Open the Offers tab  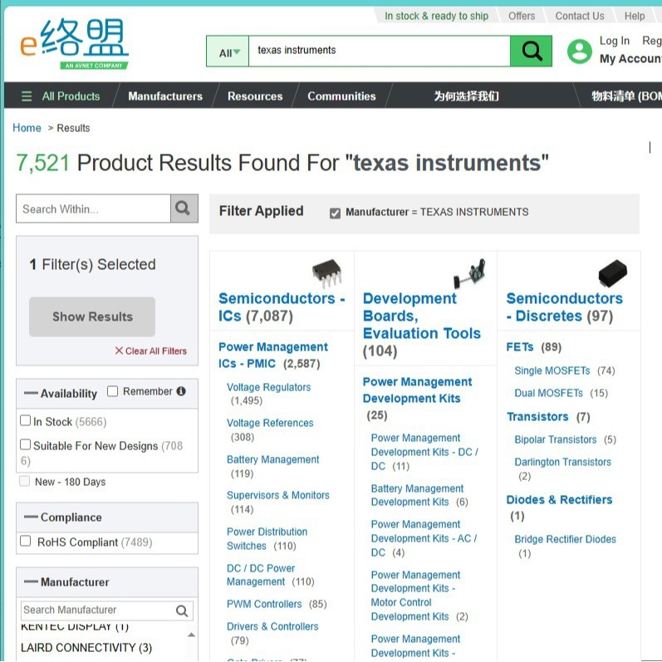pyautogui.click(x=522, y=16)
